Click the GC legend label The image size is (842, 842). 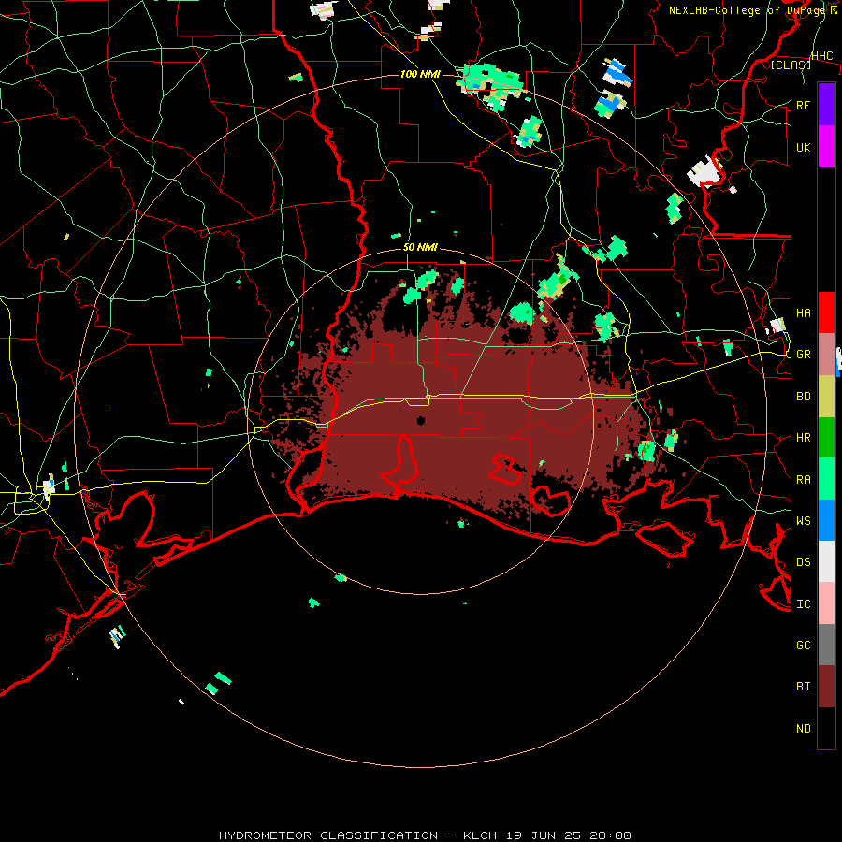tap(803, 646)
